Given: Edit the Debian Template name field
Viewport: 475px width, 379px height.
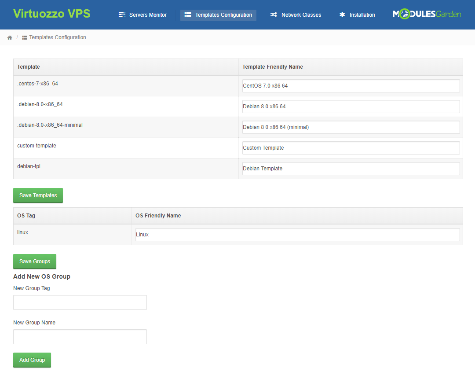Looking at the screenshot, I should pos(351,168).
